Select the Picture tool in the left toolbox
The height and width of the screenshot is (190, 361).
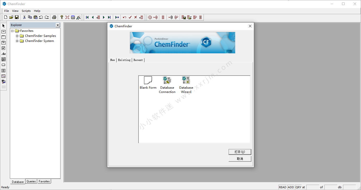(4, 59)
